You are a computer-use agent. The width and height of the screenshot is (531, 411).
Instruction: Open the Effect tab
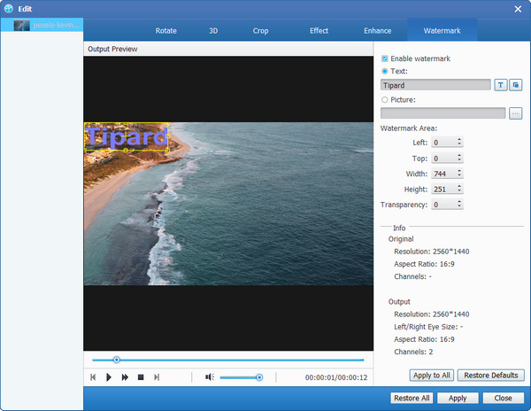click(x=319, y=31)
